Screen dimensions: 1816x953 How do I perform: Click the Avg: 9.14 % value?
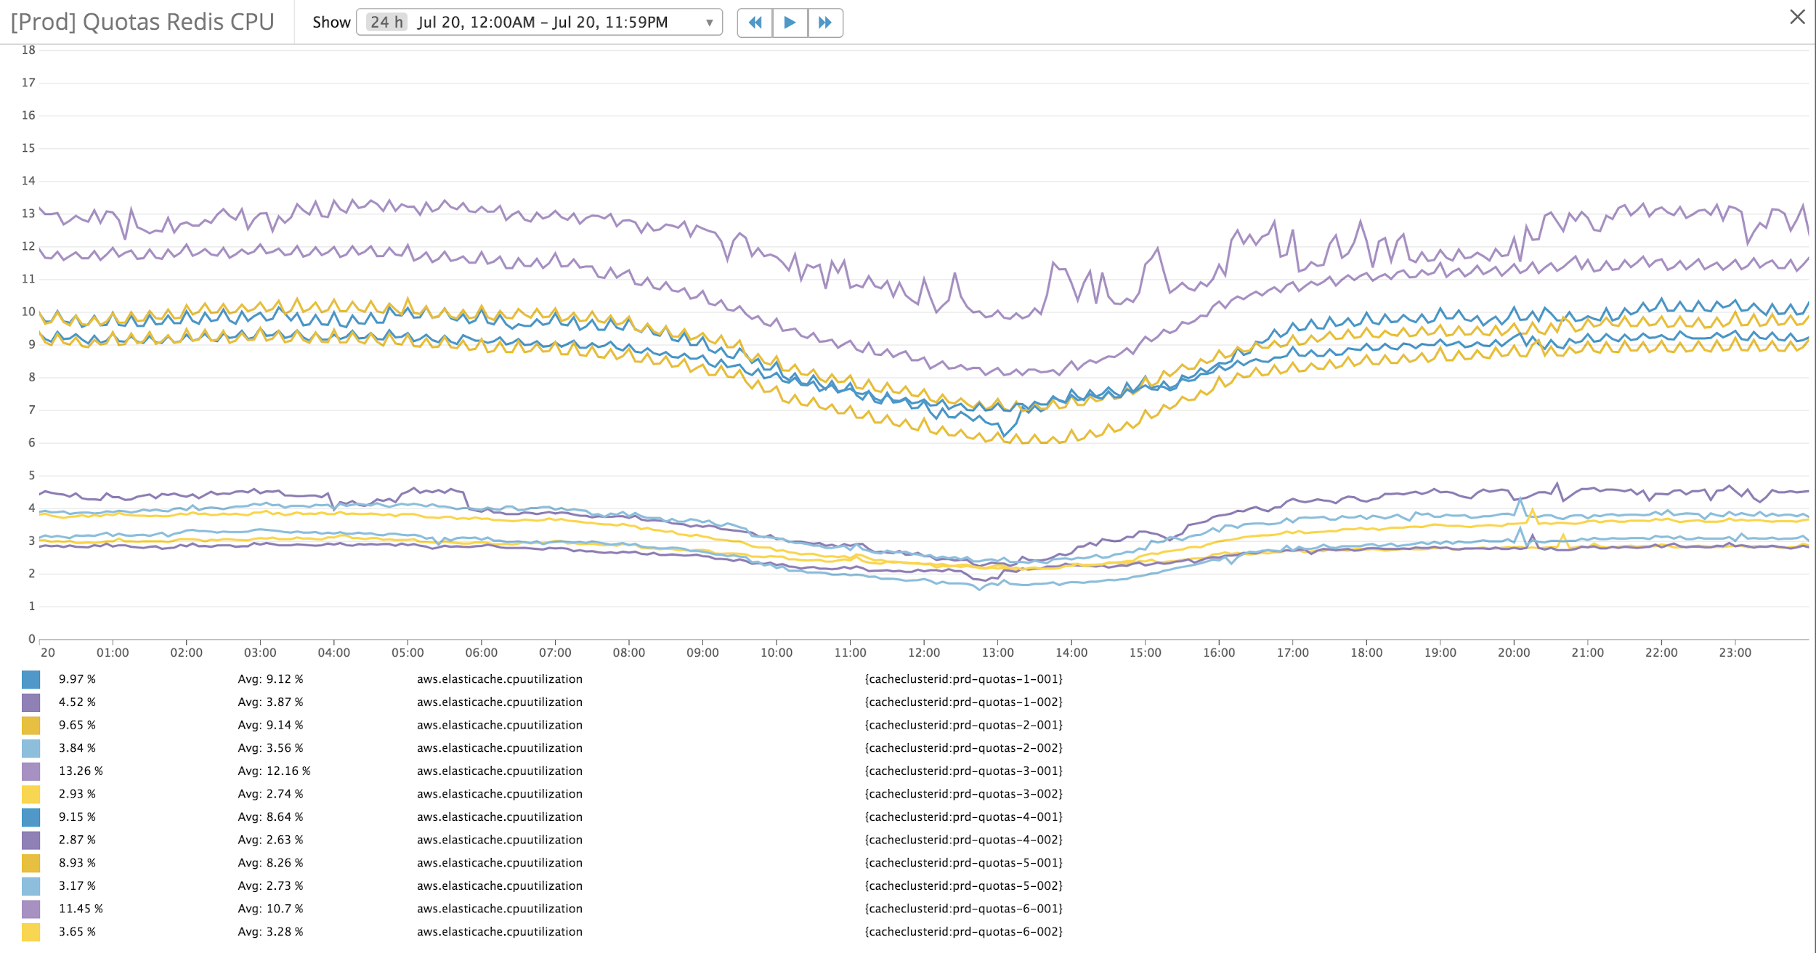point(270,725)
